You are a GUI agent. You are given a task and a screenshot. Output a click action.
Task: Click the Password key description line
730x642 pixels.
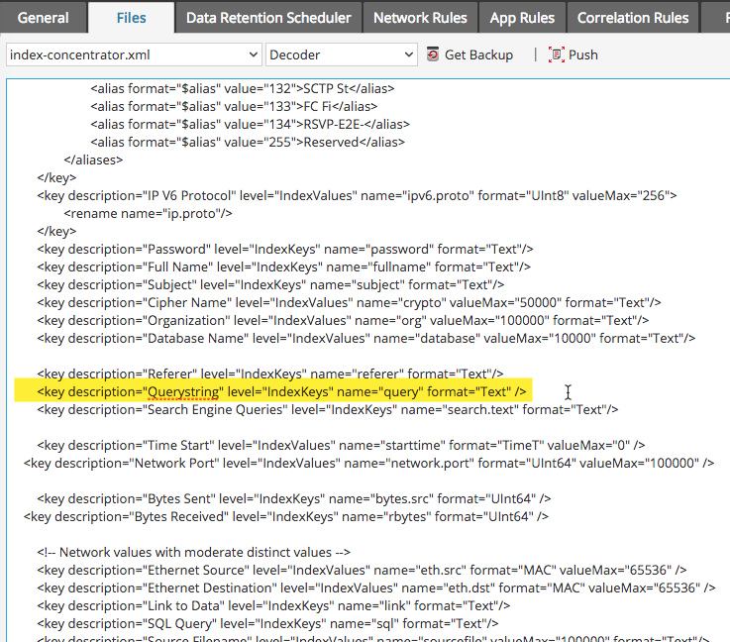click(x=285, y=249)
